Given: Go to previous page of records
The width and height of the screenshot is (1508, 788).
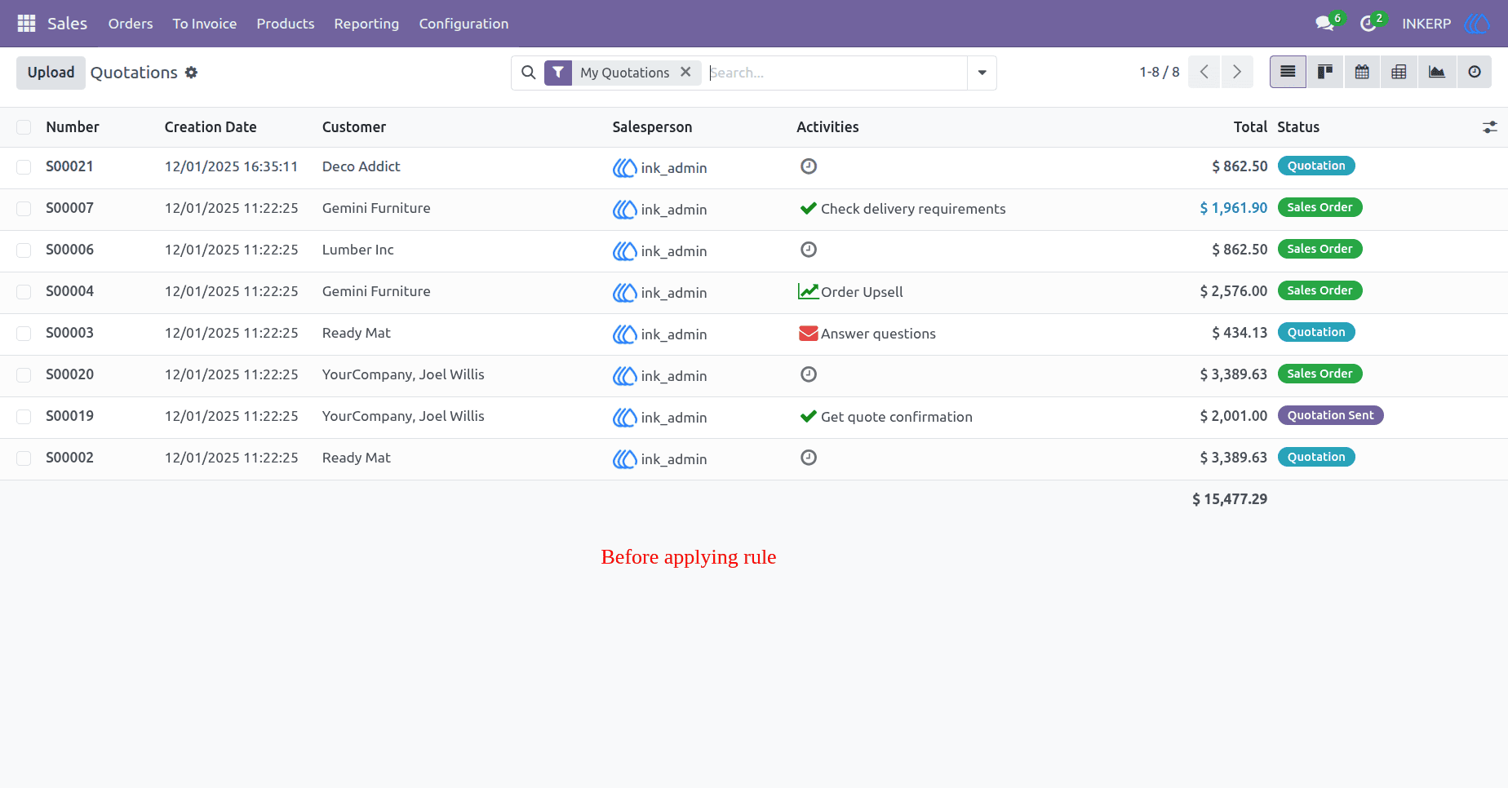Looking at the screenshot, I should click(x=1204, y=72).
